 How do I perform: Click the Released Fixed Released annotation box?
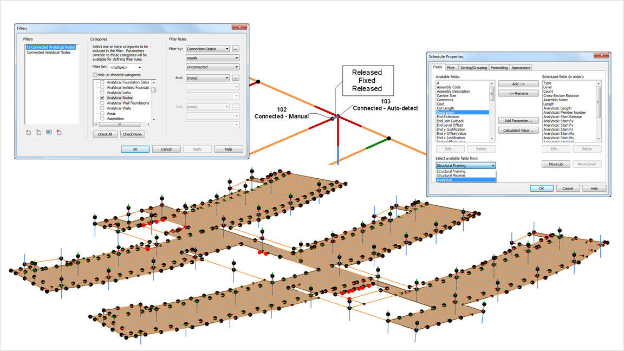pyautogui.click(x=368, y=80)
